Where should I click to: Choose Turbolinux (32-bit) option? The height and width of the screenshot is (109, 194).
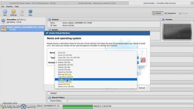click(96, 77)
